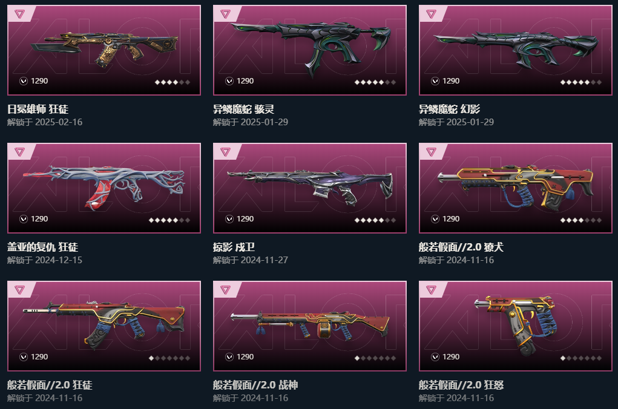Select the 盖亚的复仇 狂徒 weapon skin image
618x409 pixels.
click(104, 188)
